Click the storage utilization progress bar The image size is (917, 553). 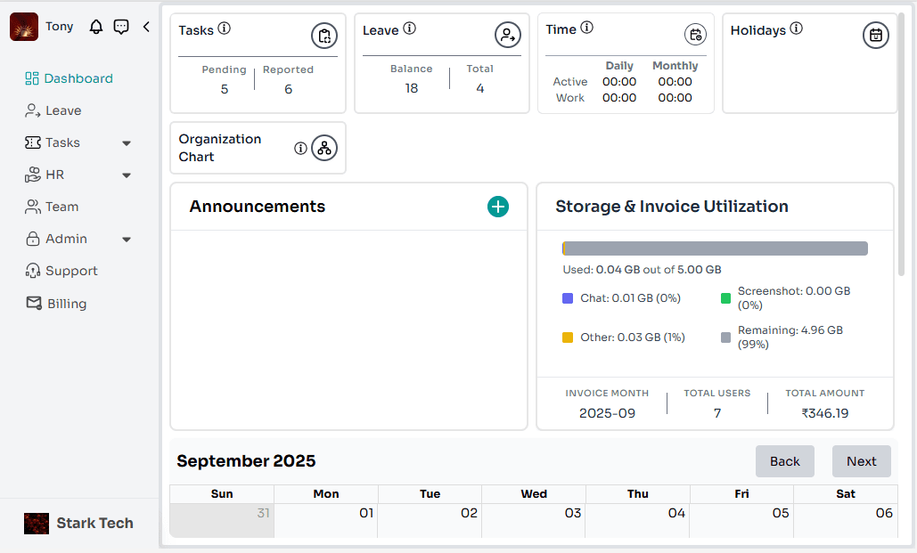[x=713, y=247]
